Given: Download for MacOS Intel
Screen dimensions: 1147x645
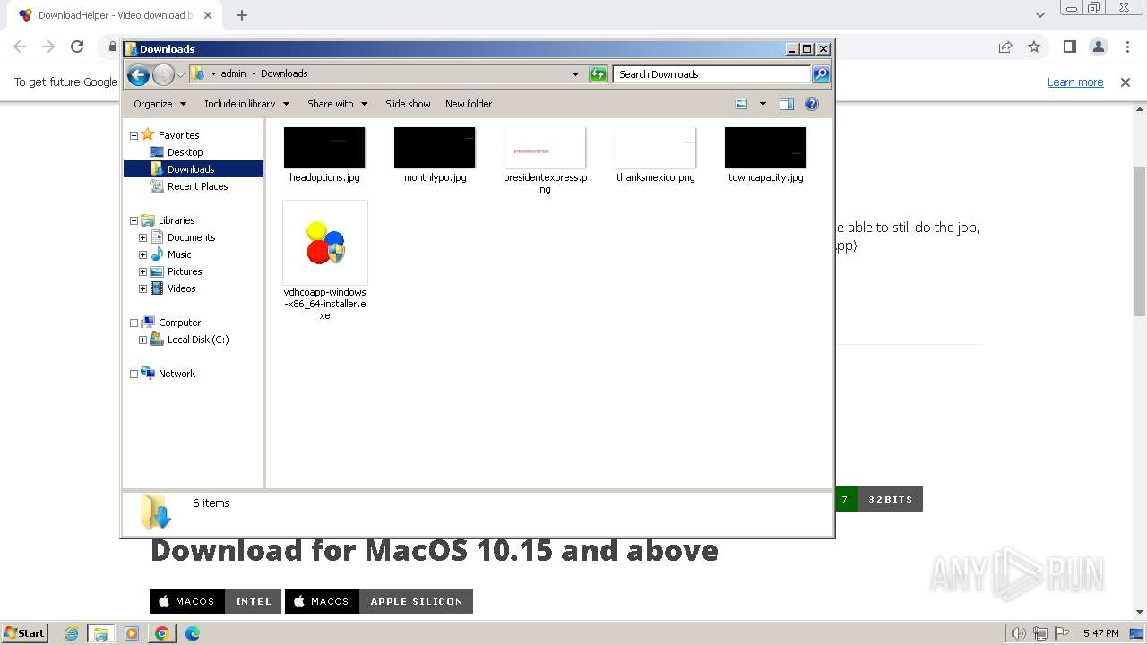Looking at the screenshot, I should pyautogui.click(x=215, y=601).
